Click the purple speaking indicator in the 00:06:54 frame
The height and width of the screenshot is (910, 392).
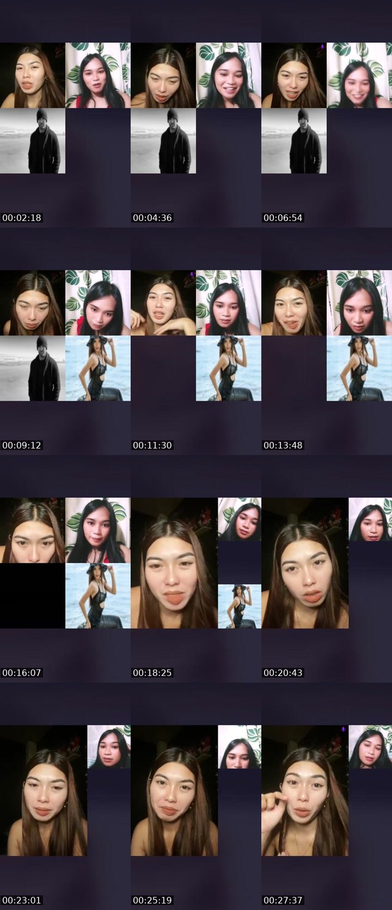coord(323,47)
